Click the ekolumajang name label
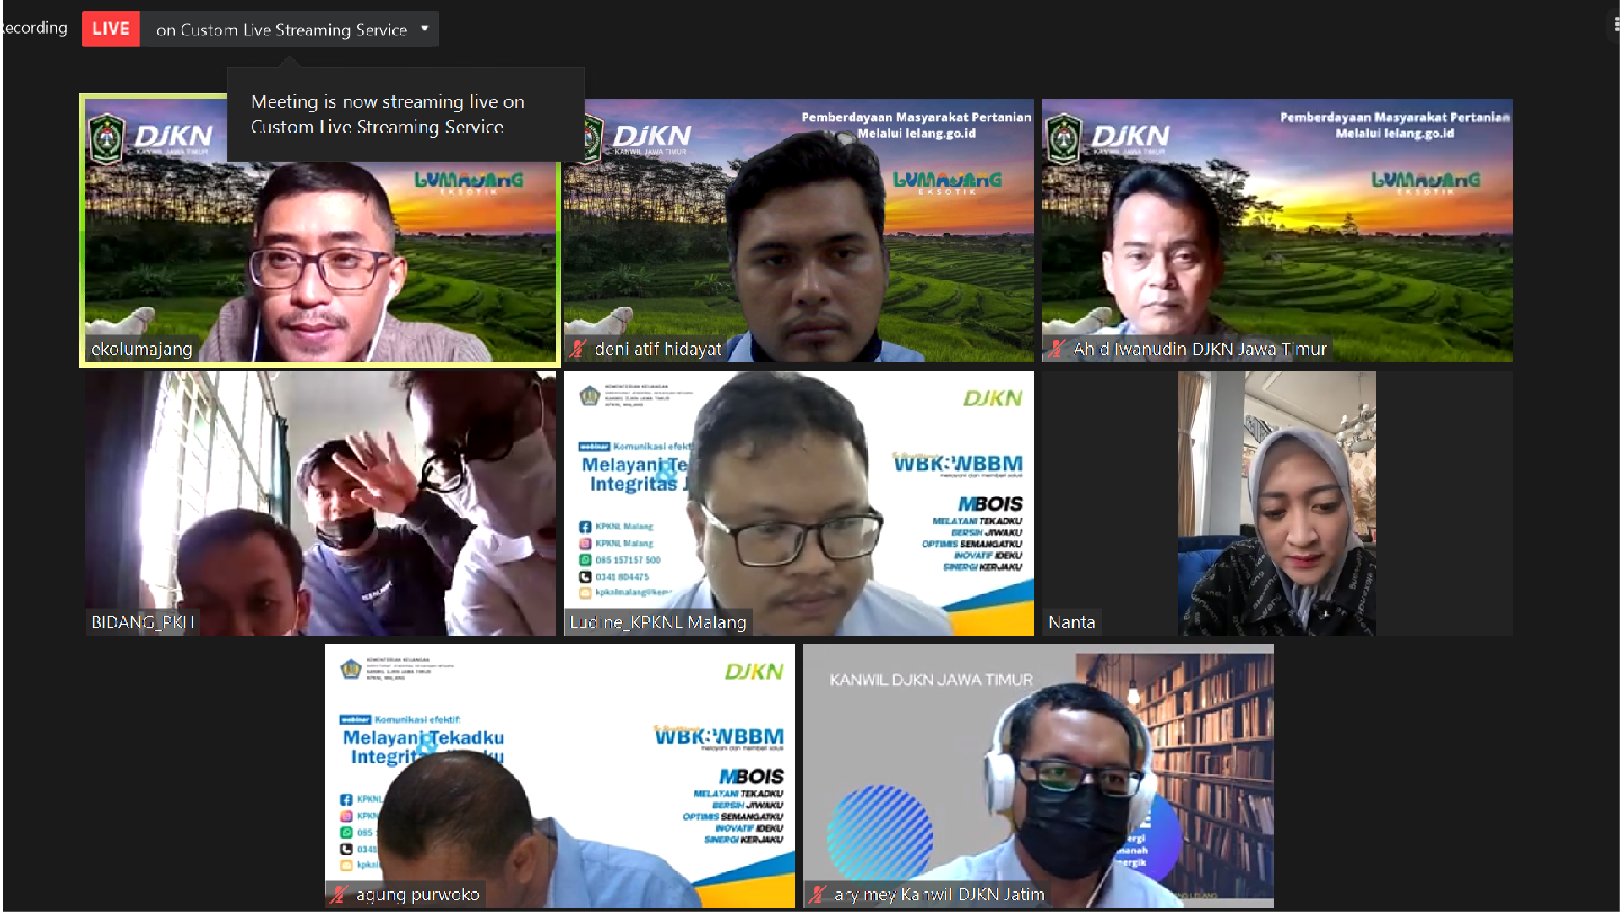This screenshot has height=912, width=1622. click(142, 349)
